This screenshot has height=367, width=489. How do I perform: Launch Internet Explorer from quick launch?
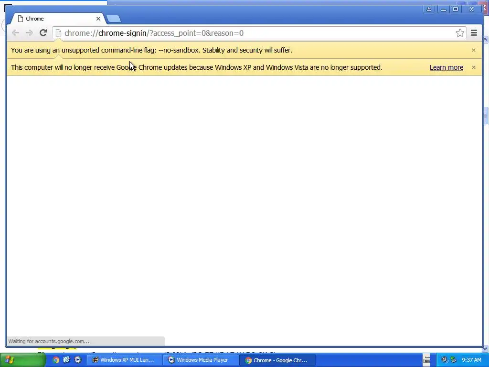pyautogui.click(x=66, y=360)
